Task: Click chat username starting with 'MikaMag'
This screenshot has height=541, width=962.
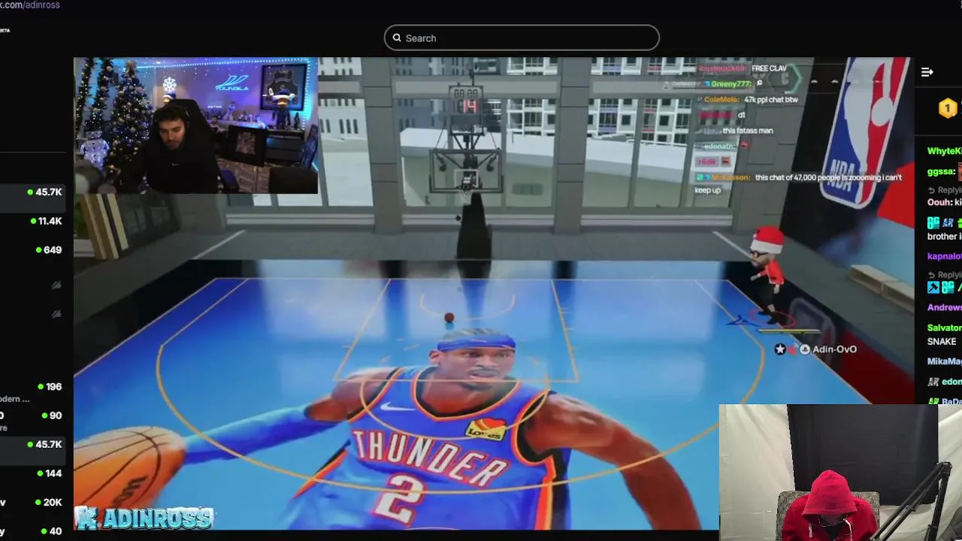Action: (944, 361)
